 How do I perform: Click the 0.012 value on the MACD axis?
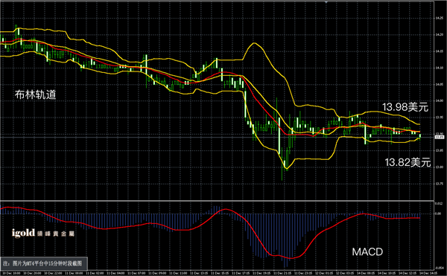(x=438, y=203)
